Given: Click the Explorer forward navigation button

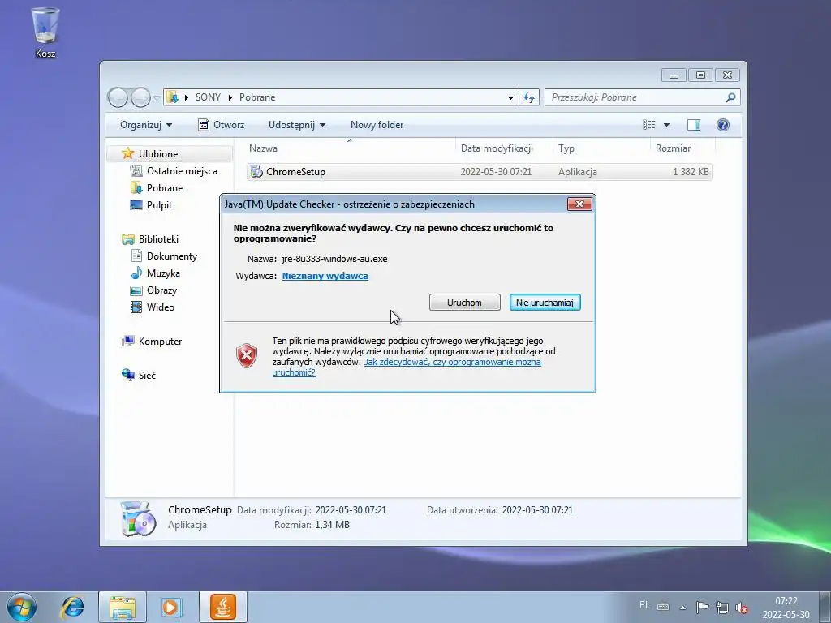Looking at the screenshot, I should pyautogui.click(x=140, y=97).
